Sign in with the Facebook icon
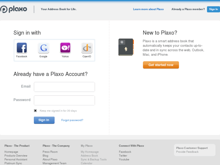Screen dimensions: 220x165 click(22, 48)
